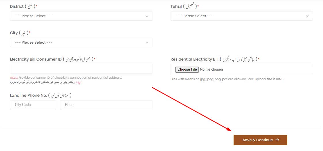Viewport: 323px width, 151px height.
Task: Focus the Electricity Bill Consumer ID field
Action: [x=81, y=69]
